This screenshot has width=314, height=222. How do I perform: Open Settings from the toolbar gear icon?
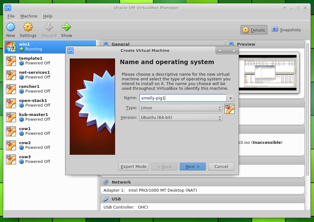[28, 27]
